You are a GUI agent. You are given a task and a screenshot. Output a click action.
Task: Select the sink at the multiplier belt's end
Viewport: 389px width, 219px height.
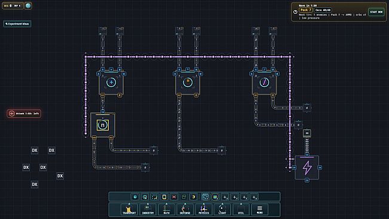222,150
